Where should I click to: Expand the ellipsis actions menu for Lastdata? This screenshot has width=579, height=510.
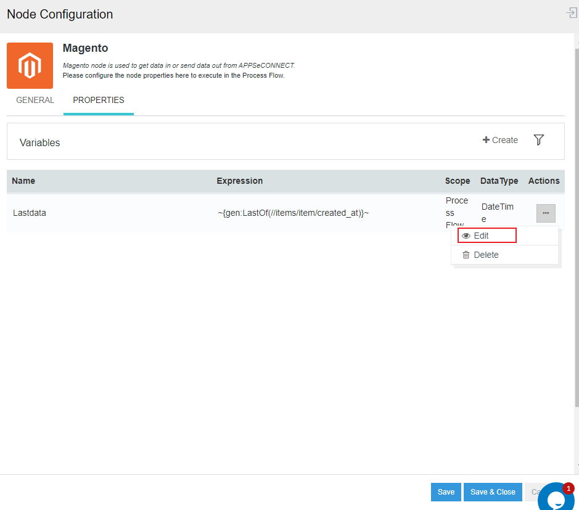(x=546, y=213)
